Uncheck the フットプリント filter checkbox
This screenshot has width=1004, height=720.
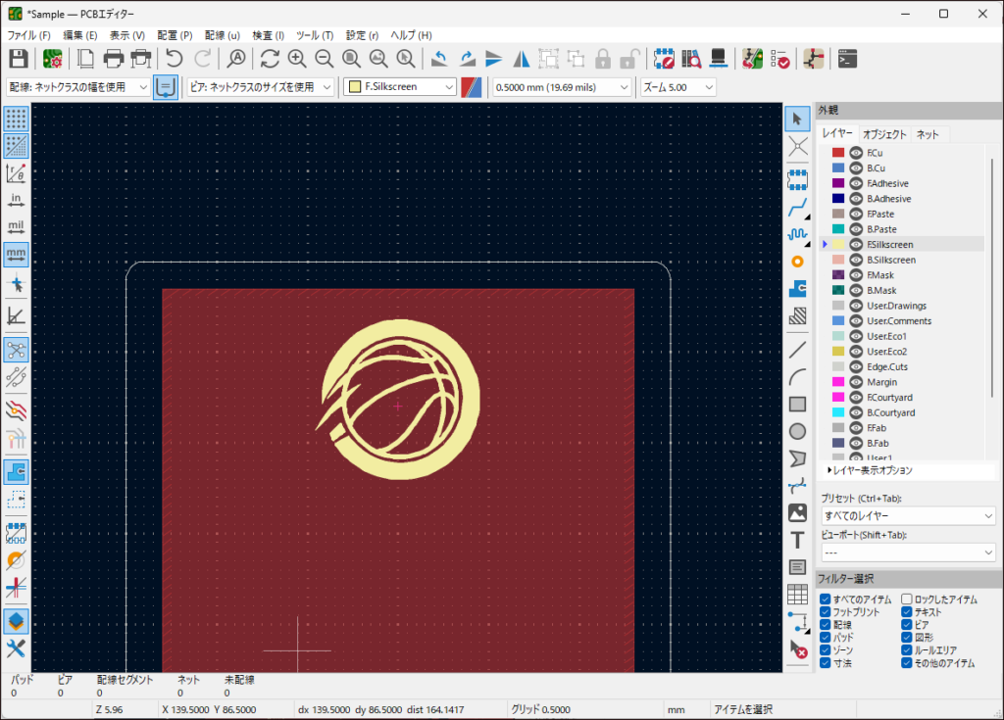tap(826, 612)
